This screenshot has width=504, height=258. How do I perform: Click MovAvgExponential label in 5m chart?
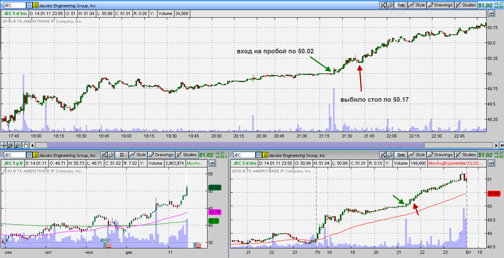(457, 163)
